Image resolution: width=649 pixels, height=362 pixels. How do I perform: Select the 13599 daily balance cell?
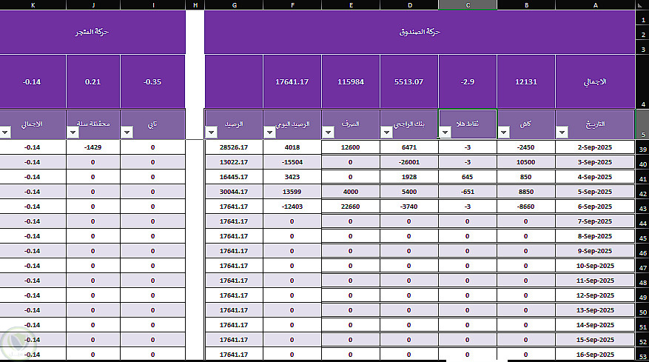[292, 192]
